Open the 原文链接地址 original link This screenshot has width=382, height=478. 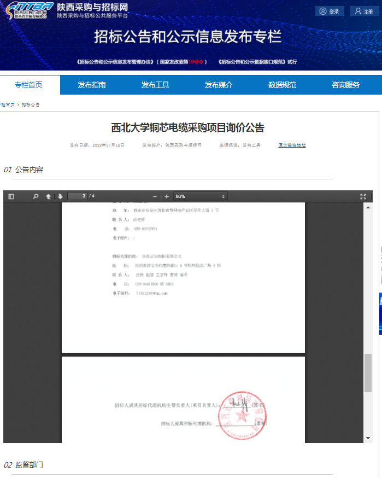click(x=292, y=145)
